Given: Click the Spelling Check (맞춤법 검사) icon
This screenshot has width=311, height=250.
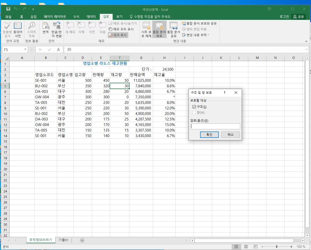Looking at the screenshot, I should [x=7, y=29].
